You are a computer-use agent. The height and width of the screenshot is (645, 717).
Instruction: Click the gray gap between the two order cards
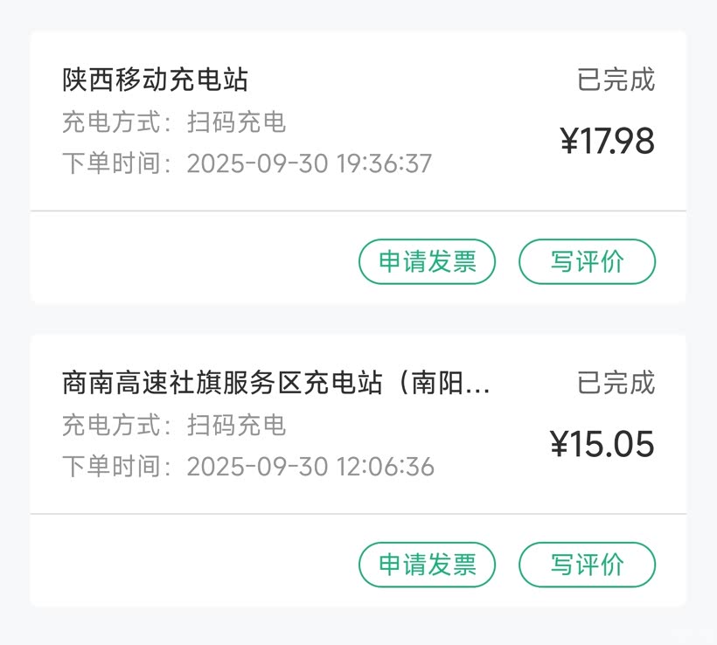(x=358, y=318)
